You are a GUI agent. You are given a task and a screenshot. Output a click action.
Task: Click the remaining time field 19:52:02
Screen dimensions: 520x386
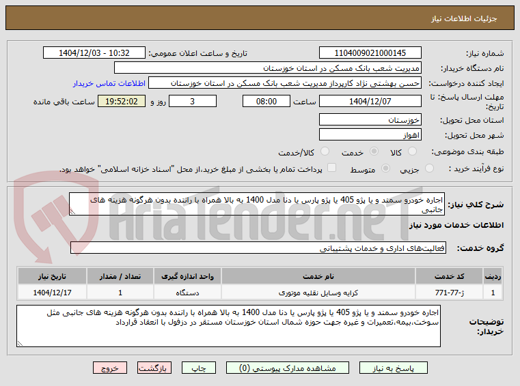click(x=122, y=102)
